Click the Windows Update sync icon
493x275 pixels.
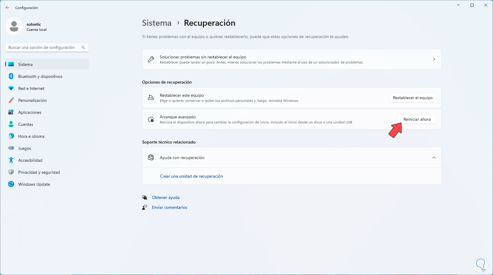point(11,184)
